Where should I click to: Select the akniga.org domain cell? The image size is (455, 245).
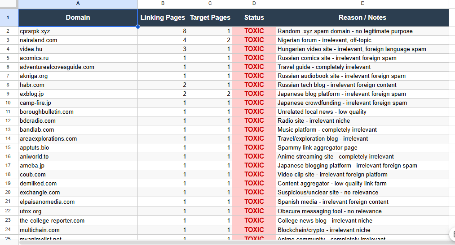tap(78, 76)
